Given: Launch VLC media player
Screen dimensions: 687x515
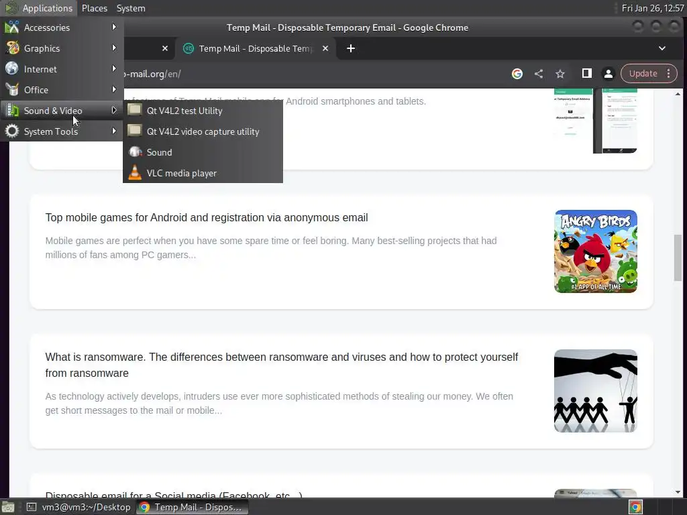Looking at the screenshot, I should point(203,173).
